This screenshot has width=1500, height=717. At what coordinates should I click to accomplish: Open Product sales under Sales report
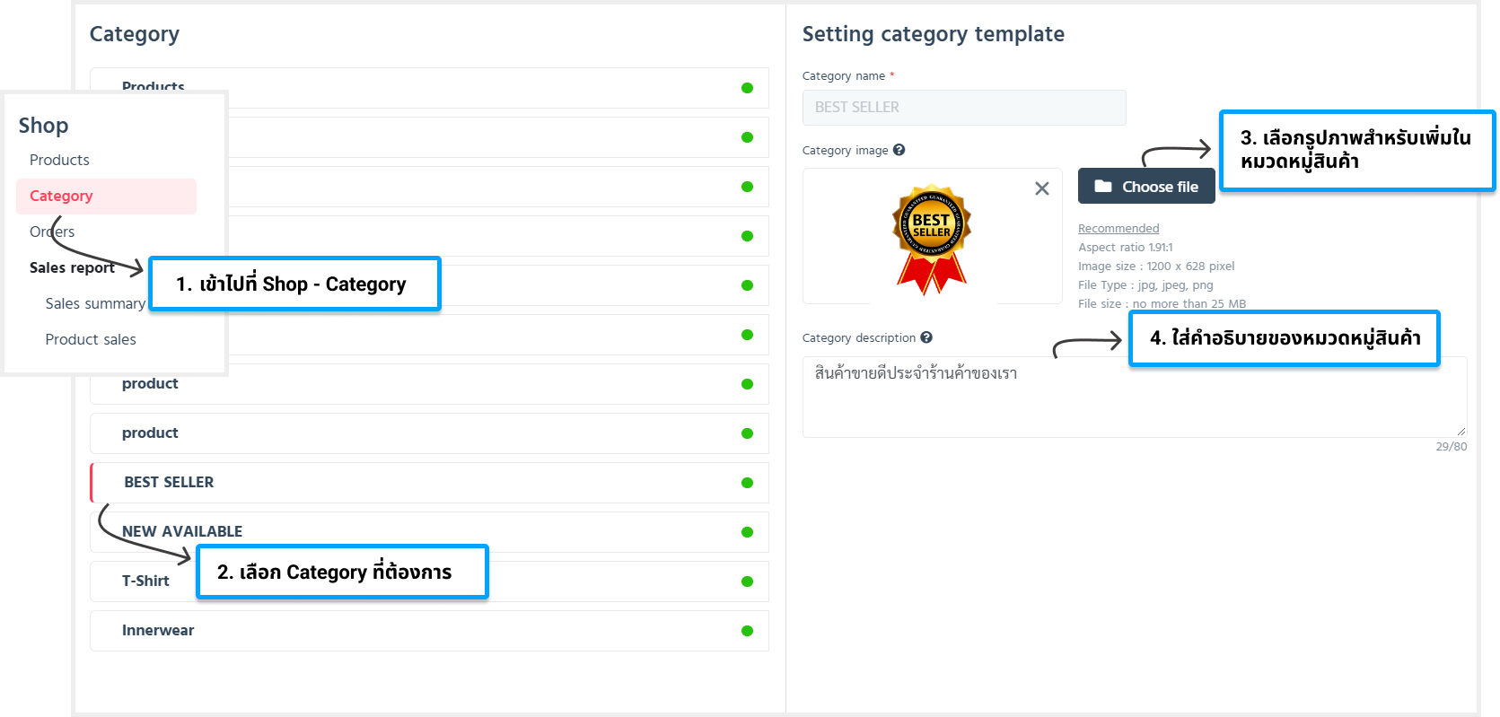click(x=91, y=339)
